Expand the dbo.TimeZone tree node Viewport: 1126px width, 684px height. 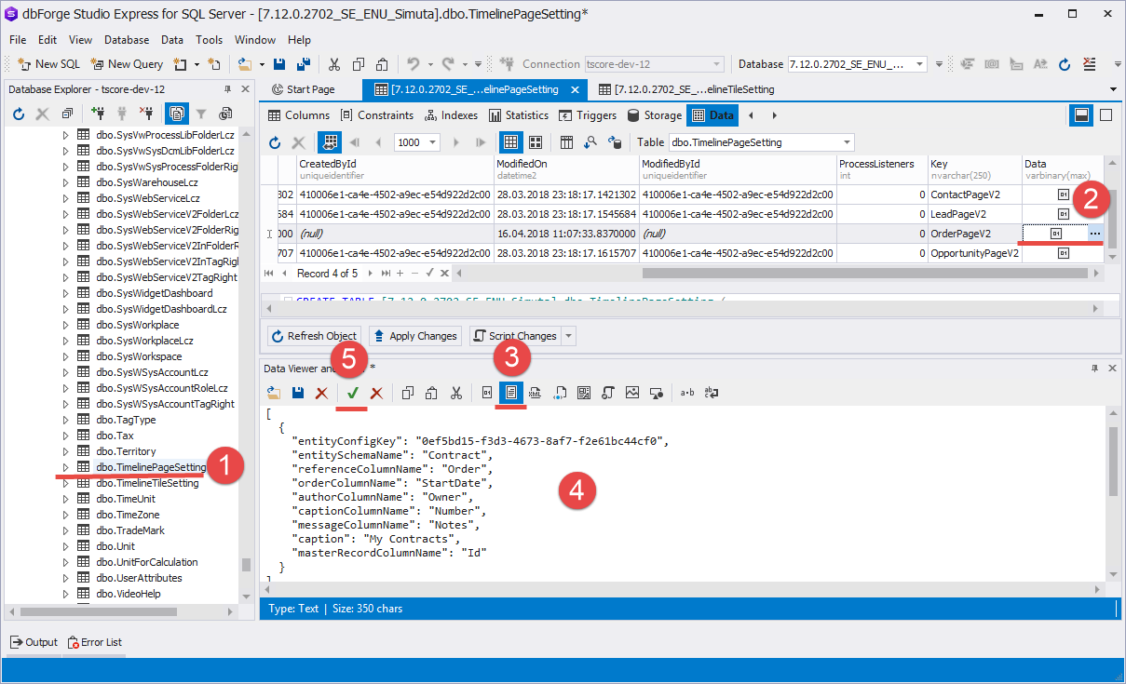click(65, 515)
